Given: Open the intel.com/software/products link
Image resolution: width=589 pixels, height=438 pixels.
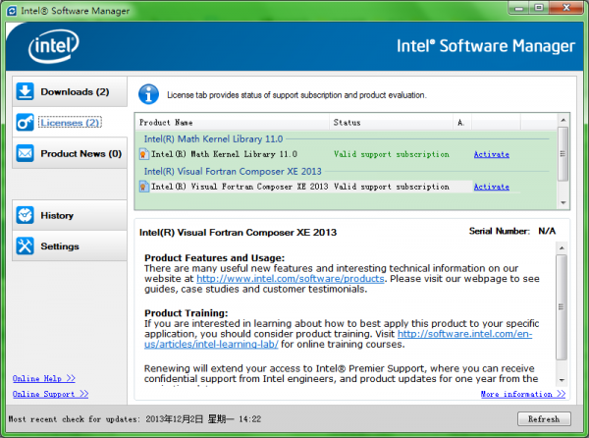Looking at the screenshot, I should tap(291, 279).
